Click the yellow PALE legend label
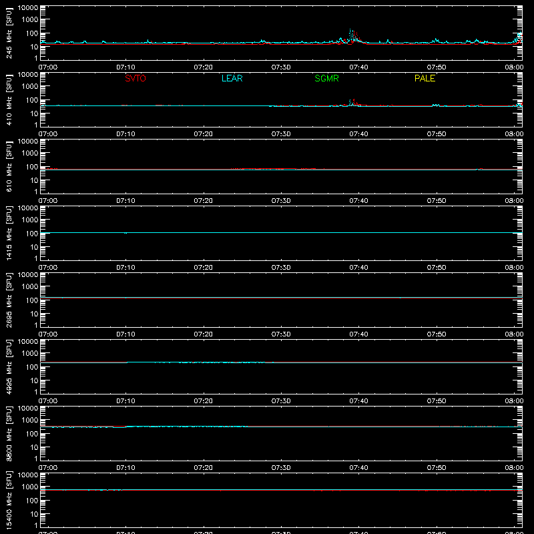Viewport: 534px width, 534px height. point(425,78)
